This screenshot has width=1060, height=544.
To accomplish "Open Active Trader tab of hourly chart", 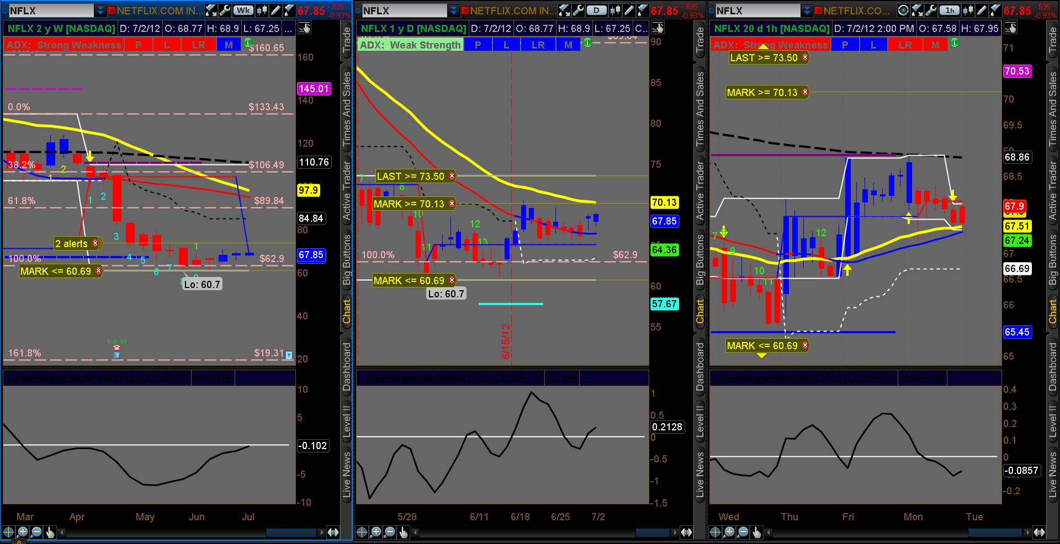I will (x=1053, y=191).
